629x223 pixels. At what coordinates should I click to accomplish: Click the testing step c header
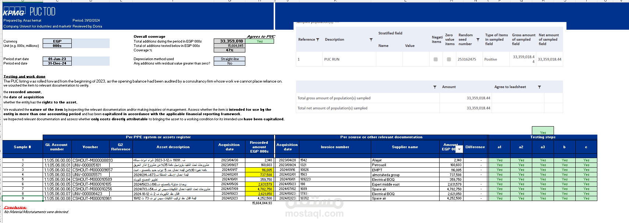586,147
